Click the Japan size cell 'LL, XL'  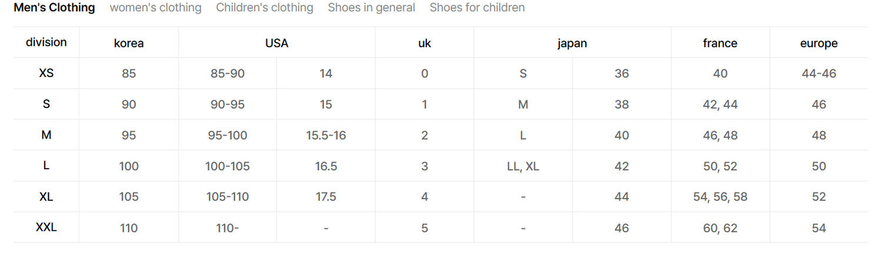click(x=523, y=166)
